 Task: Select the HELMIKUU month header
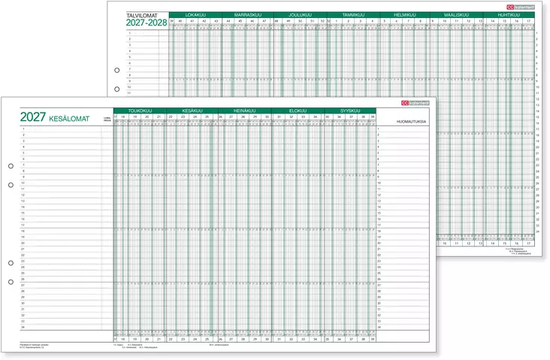click(x=405, y=15)
